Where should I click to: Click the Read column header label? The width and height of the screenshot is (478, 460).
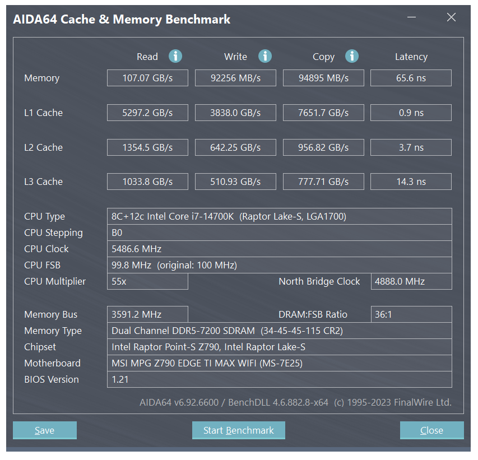click(147, 57)
